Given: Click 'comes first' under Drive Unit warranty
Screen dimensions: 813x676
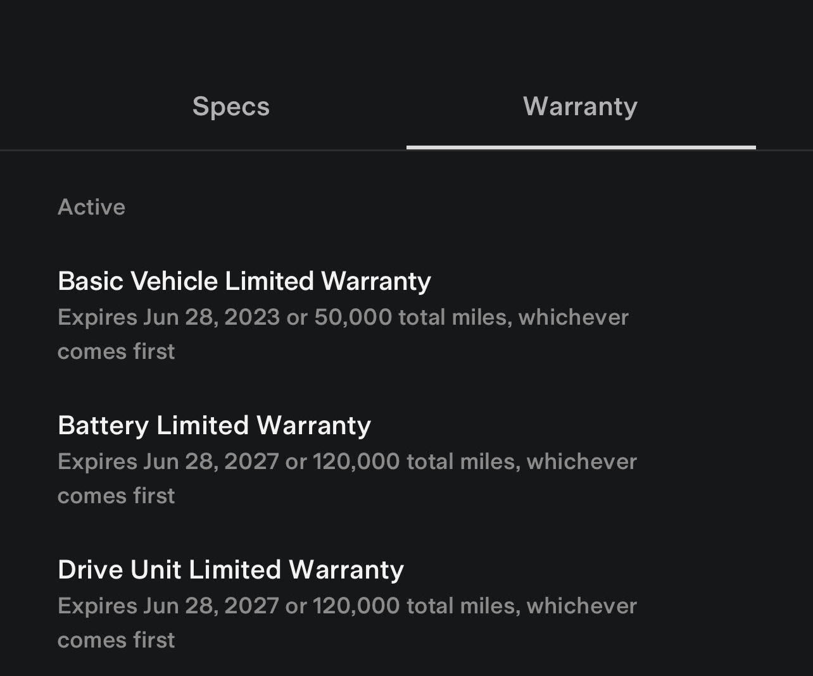Looking at the screenshot, I should coord(116,640).
